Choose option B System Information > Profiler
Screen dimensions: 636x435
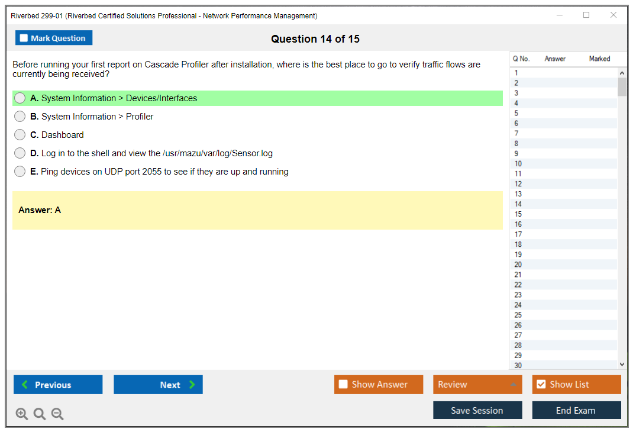[x=20, y=117]
